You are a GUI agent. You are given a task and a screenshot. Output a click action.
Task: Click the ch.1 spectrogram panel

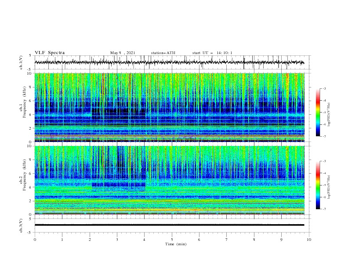(x=170, y=107)
